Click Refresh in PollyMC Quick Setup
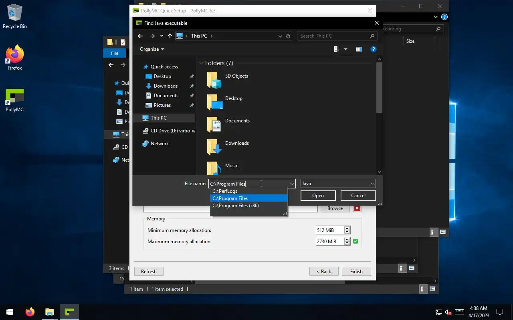 (x=149, y=271)
